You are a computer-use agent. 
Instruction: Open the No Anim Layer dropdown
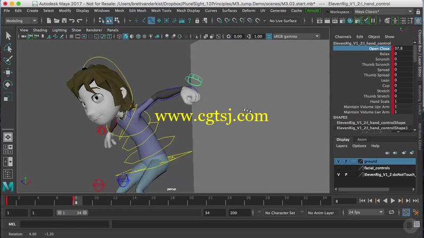[321, 213]
